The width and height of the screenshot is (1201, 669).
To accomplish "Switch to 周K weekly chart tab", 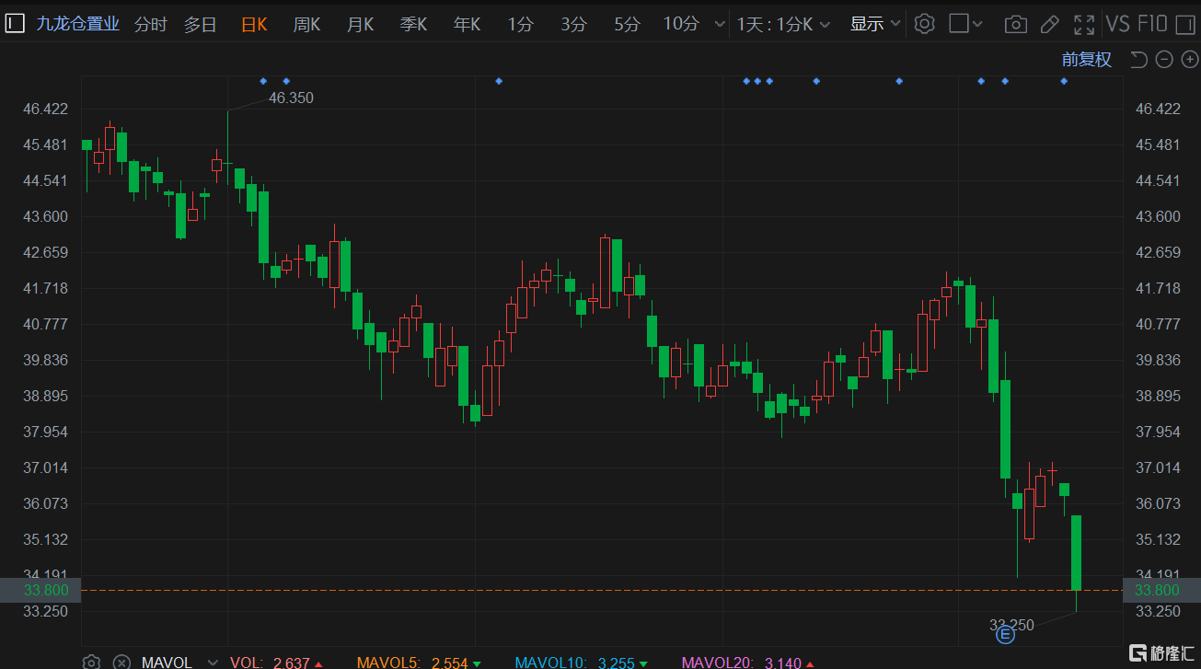I will [306, 24].
